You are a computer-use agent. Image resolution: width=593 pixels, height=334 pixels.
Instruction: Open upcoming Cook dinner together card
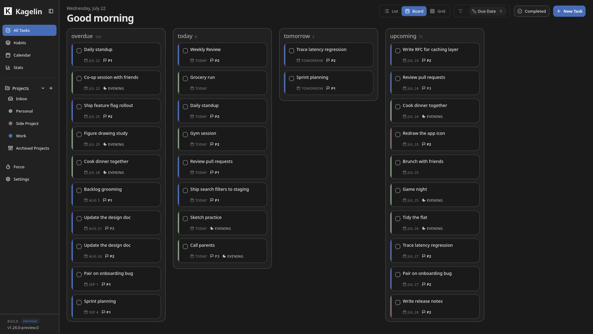[435, 111]
